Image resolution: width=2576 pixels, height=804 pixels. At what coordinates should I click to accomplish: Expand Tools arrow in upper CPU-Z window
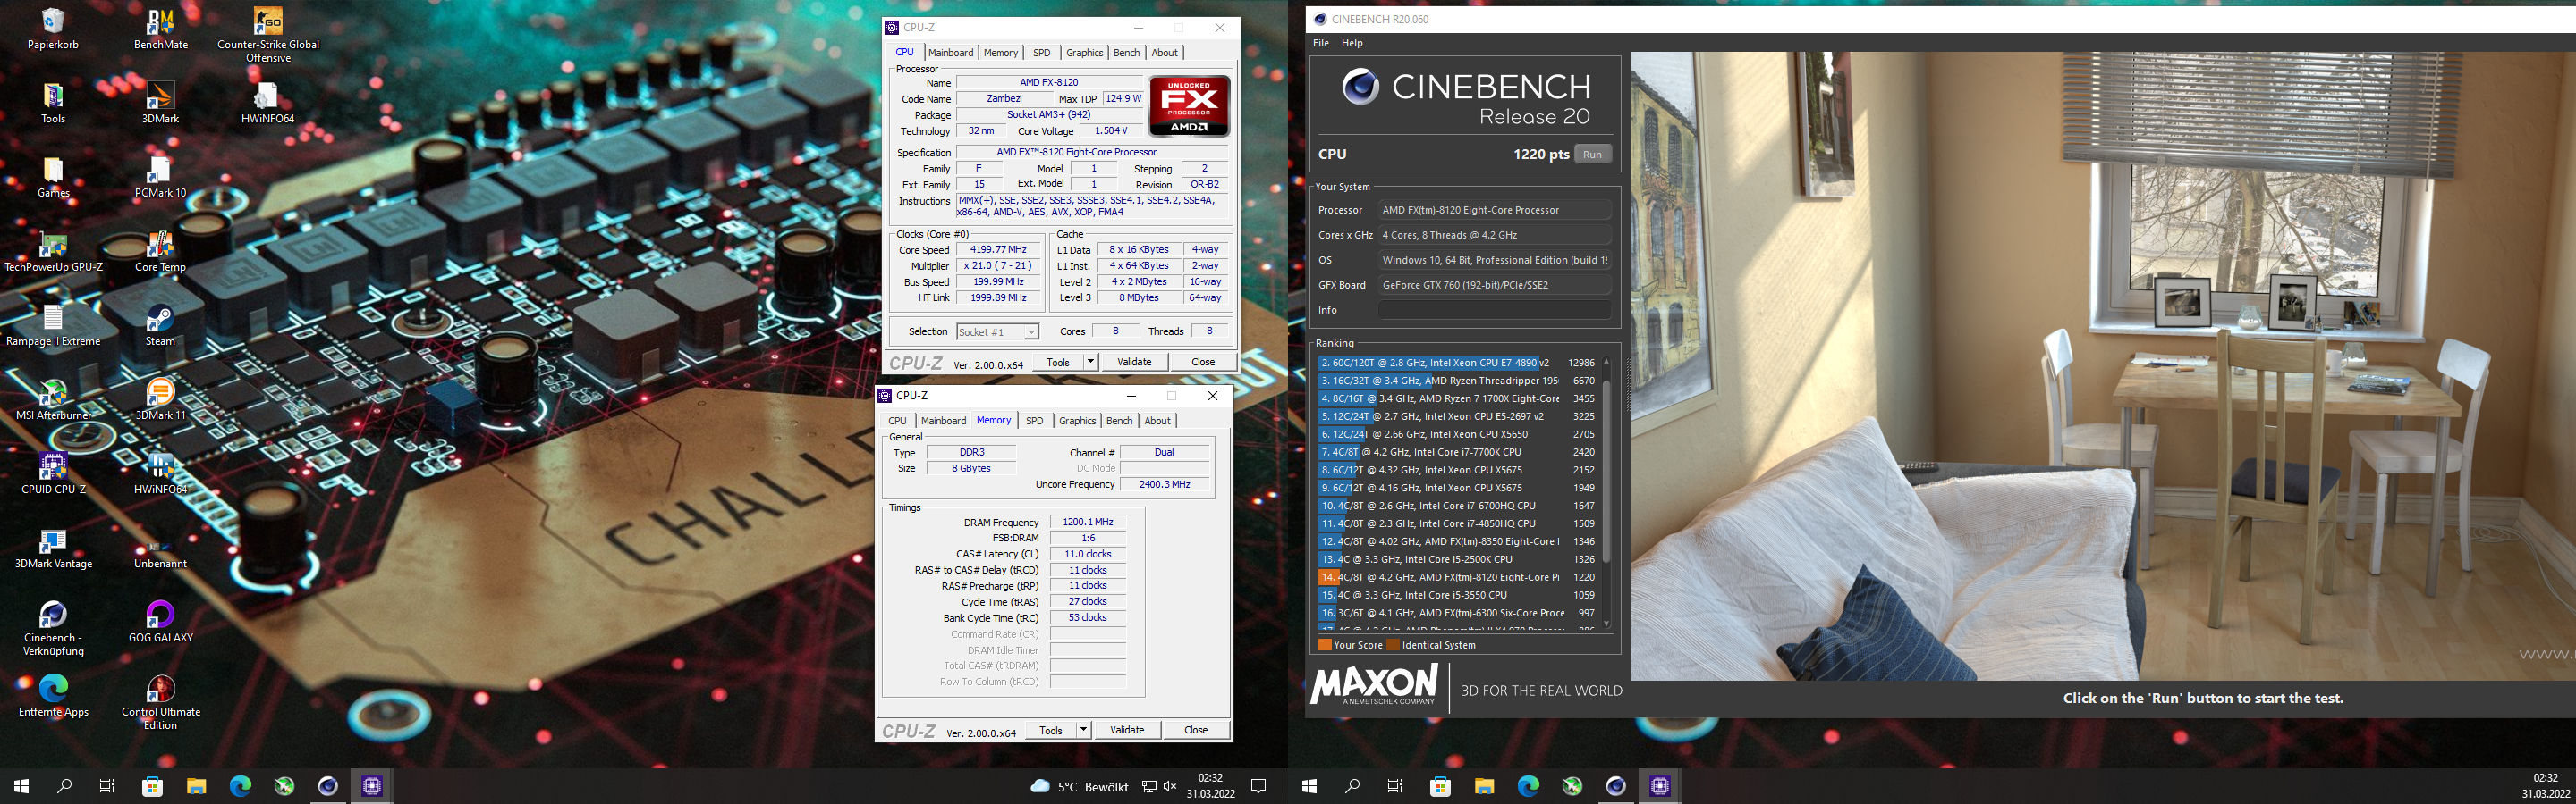1090,362
